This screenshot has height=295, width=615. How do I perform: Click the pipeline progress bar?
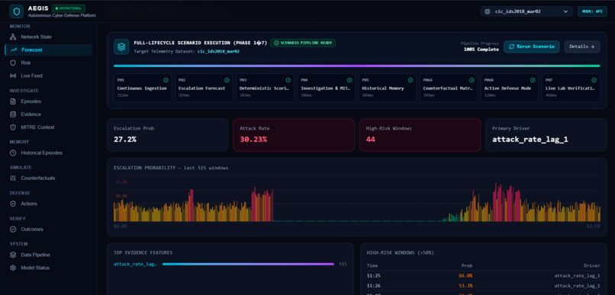coord(356,66)
